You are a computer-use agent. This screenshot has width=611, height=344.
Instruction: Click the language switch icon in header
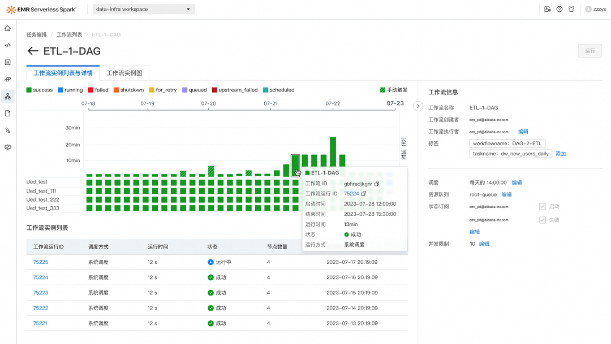(x=547, y=9)
